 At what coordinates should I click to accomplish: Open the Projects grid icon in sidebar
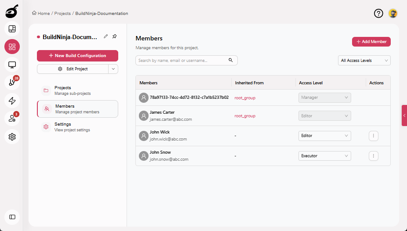12,47
